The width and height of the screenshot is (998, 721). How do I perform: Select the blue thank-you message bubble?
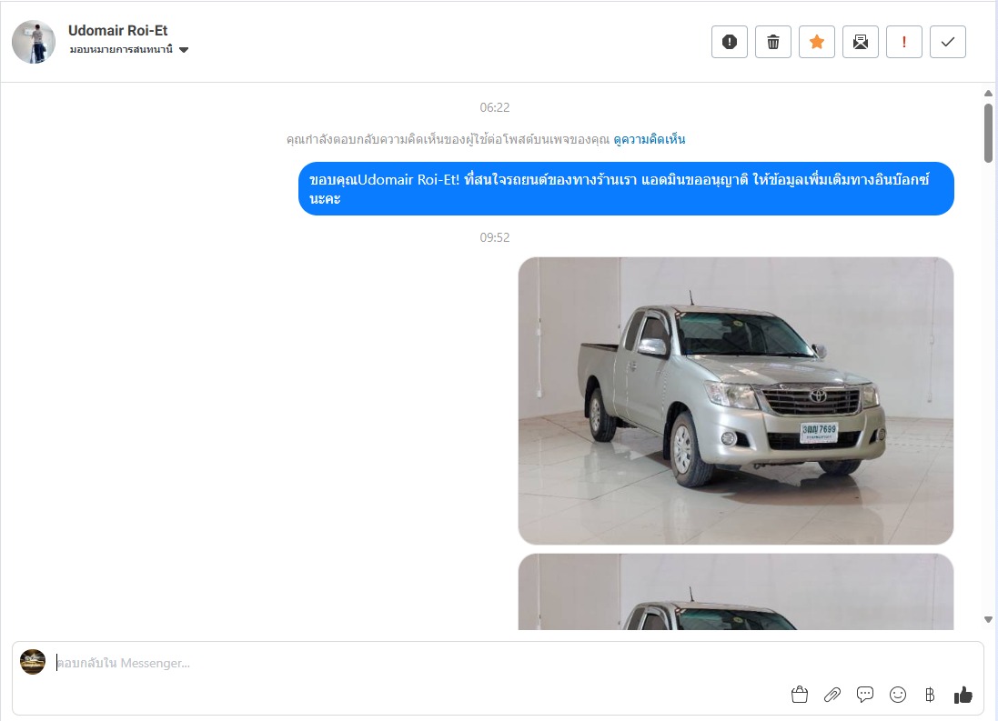[626, 188]
